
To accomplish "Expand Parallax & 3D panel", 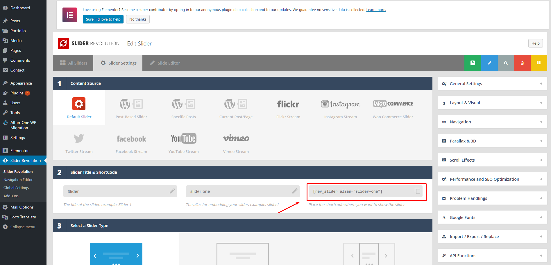I will (493, 141).
